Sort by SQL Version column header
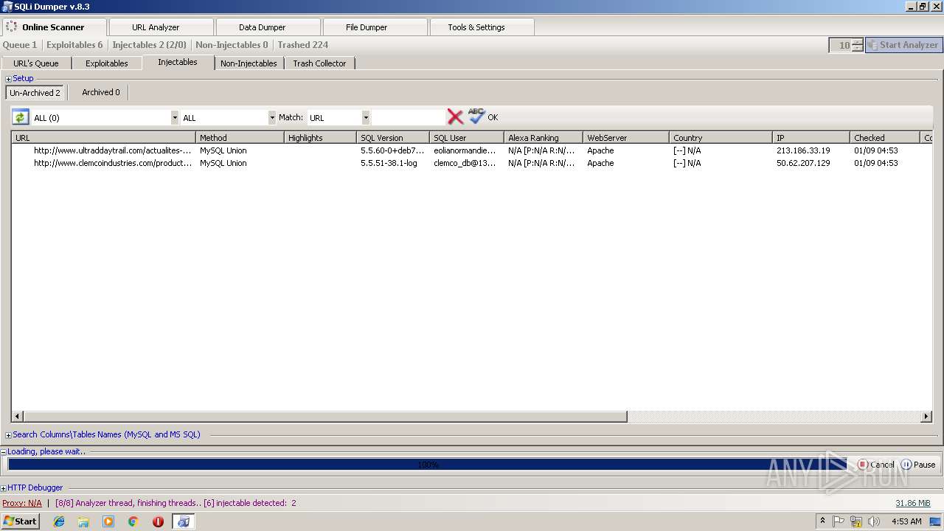 coord(392,138)
